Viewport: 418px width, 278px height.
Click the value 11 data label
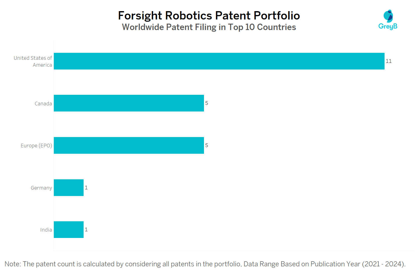pyautogui.click(x=389, y=61)
